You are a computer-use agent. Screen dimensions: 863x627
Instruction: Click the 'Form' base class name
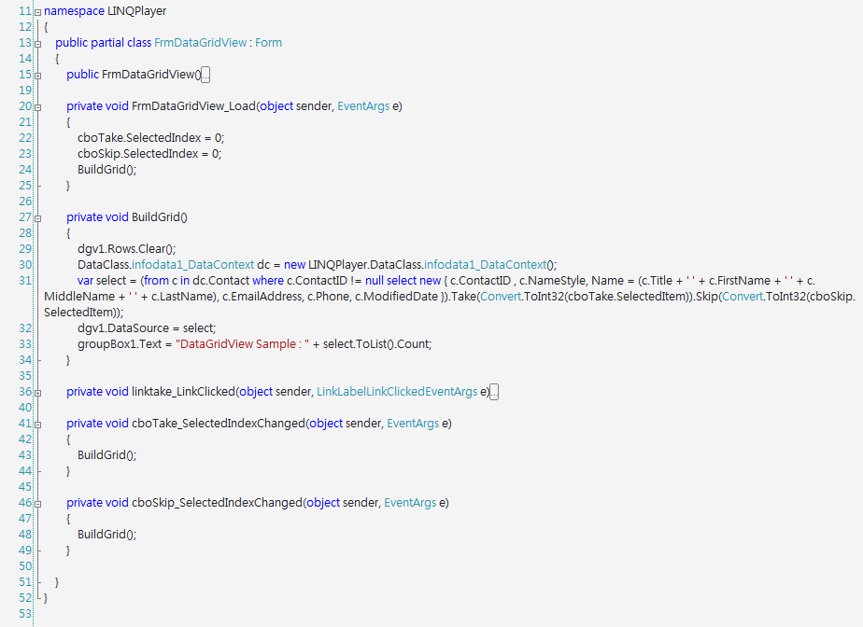pyautogui.click(x=268, y=42)
